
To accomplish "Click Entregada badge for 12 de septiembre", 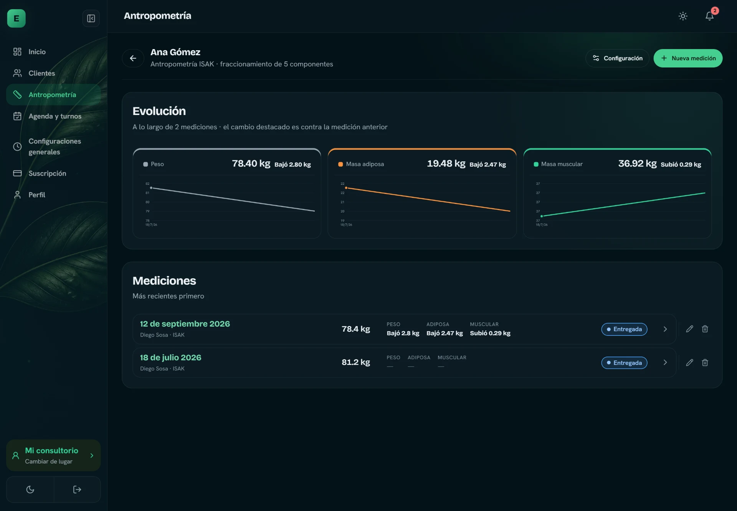I will pos(624,329).
